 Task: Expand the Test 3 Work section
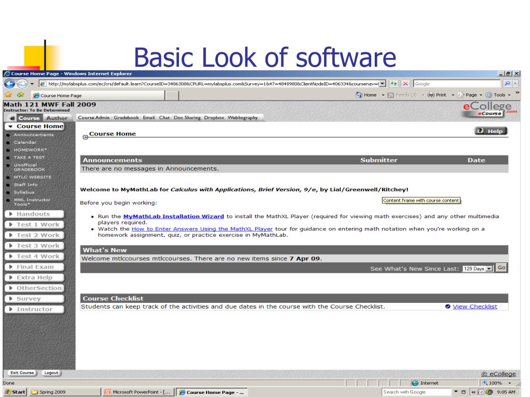click(x=35, y=246)
